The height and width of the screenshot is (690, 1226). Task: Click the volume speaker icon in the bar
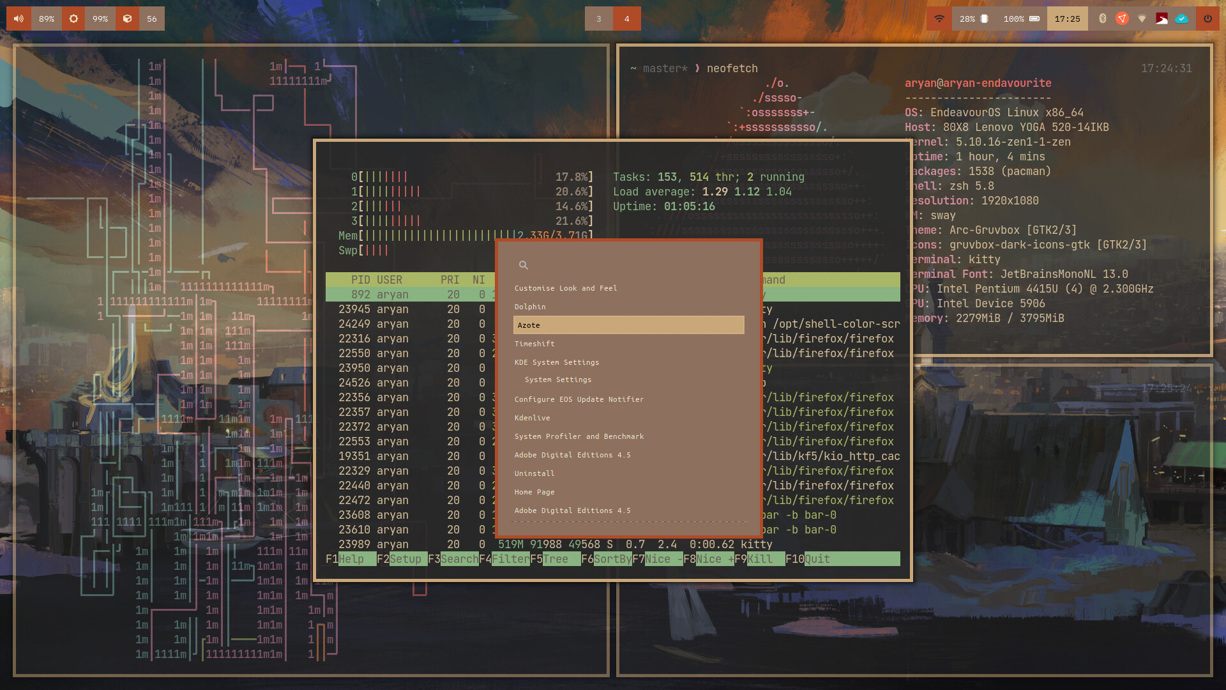click(x=19, y=19)
